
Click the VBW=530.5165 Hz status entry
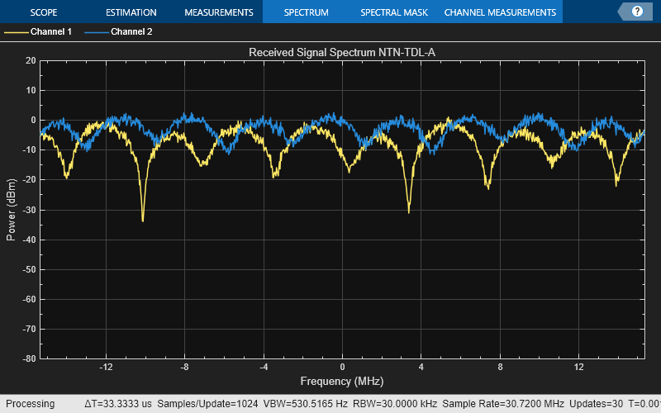(305, 404)
